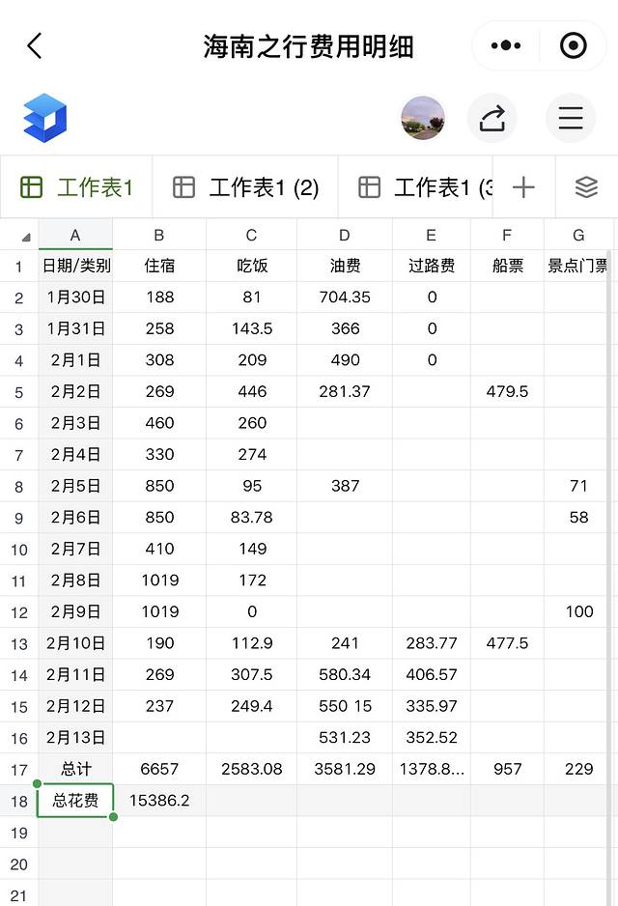Open the third partially visible worksheet tab
This screenshot has width=618, height=906.
point(425,187)
